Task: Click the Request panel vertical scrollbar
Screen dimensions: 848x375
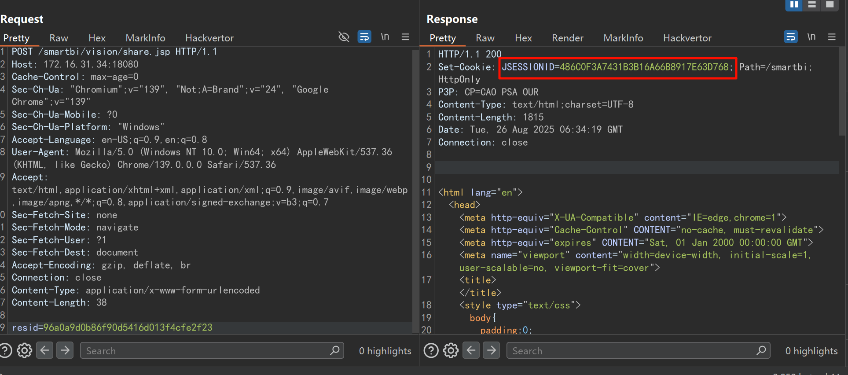Action: pos(415,189)
